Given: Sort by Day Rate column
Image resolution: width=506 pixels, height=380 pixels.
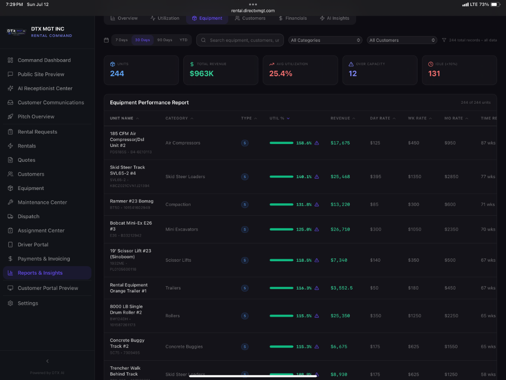Looking at the screenshot, I should (383, 118).
